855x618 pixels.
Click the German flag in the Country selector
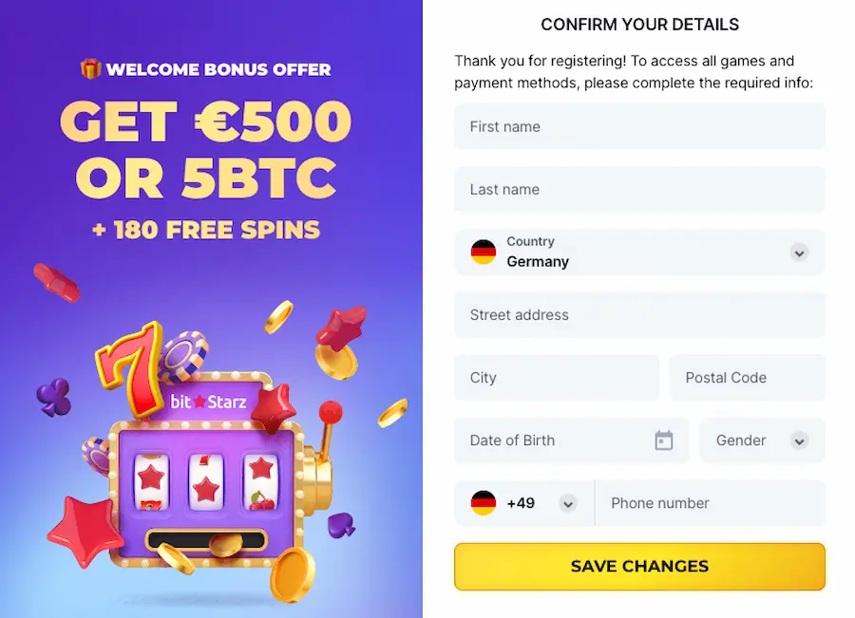click(484, 253)
